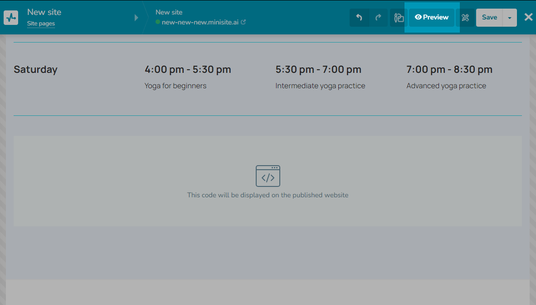Click the Preview button
This screenshot has height=305, width=536.
point(432,17)
